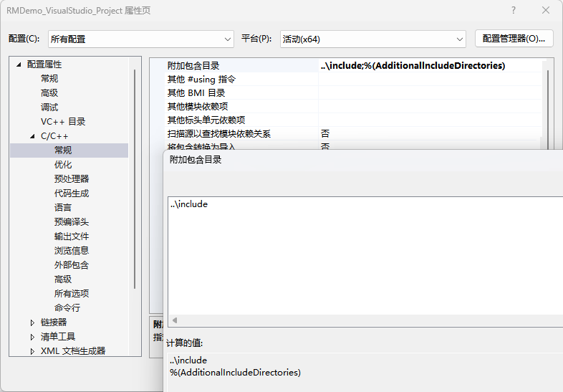Image resolution: width=563 pixels, height=392 pixels.
Task: Open the 平台 dropdown
Action: click(x=372, y=39)
